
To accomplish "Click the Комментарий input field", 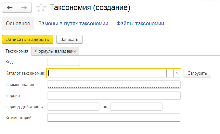I will pos(114,118).
